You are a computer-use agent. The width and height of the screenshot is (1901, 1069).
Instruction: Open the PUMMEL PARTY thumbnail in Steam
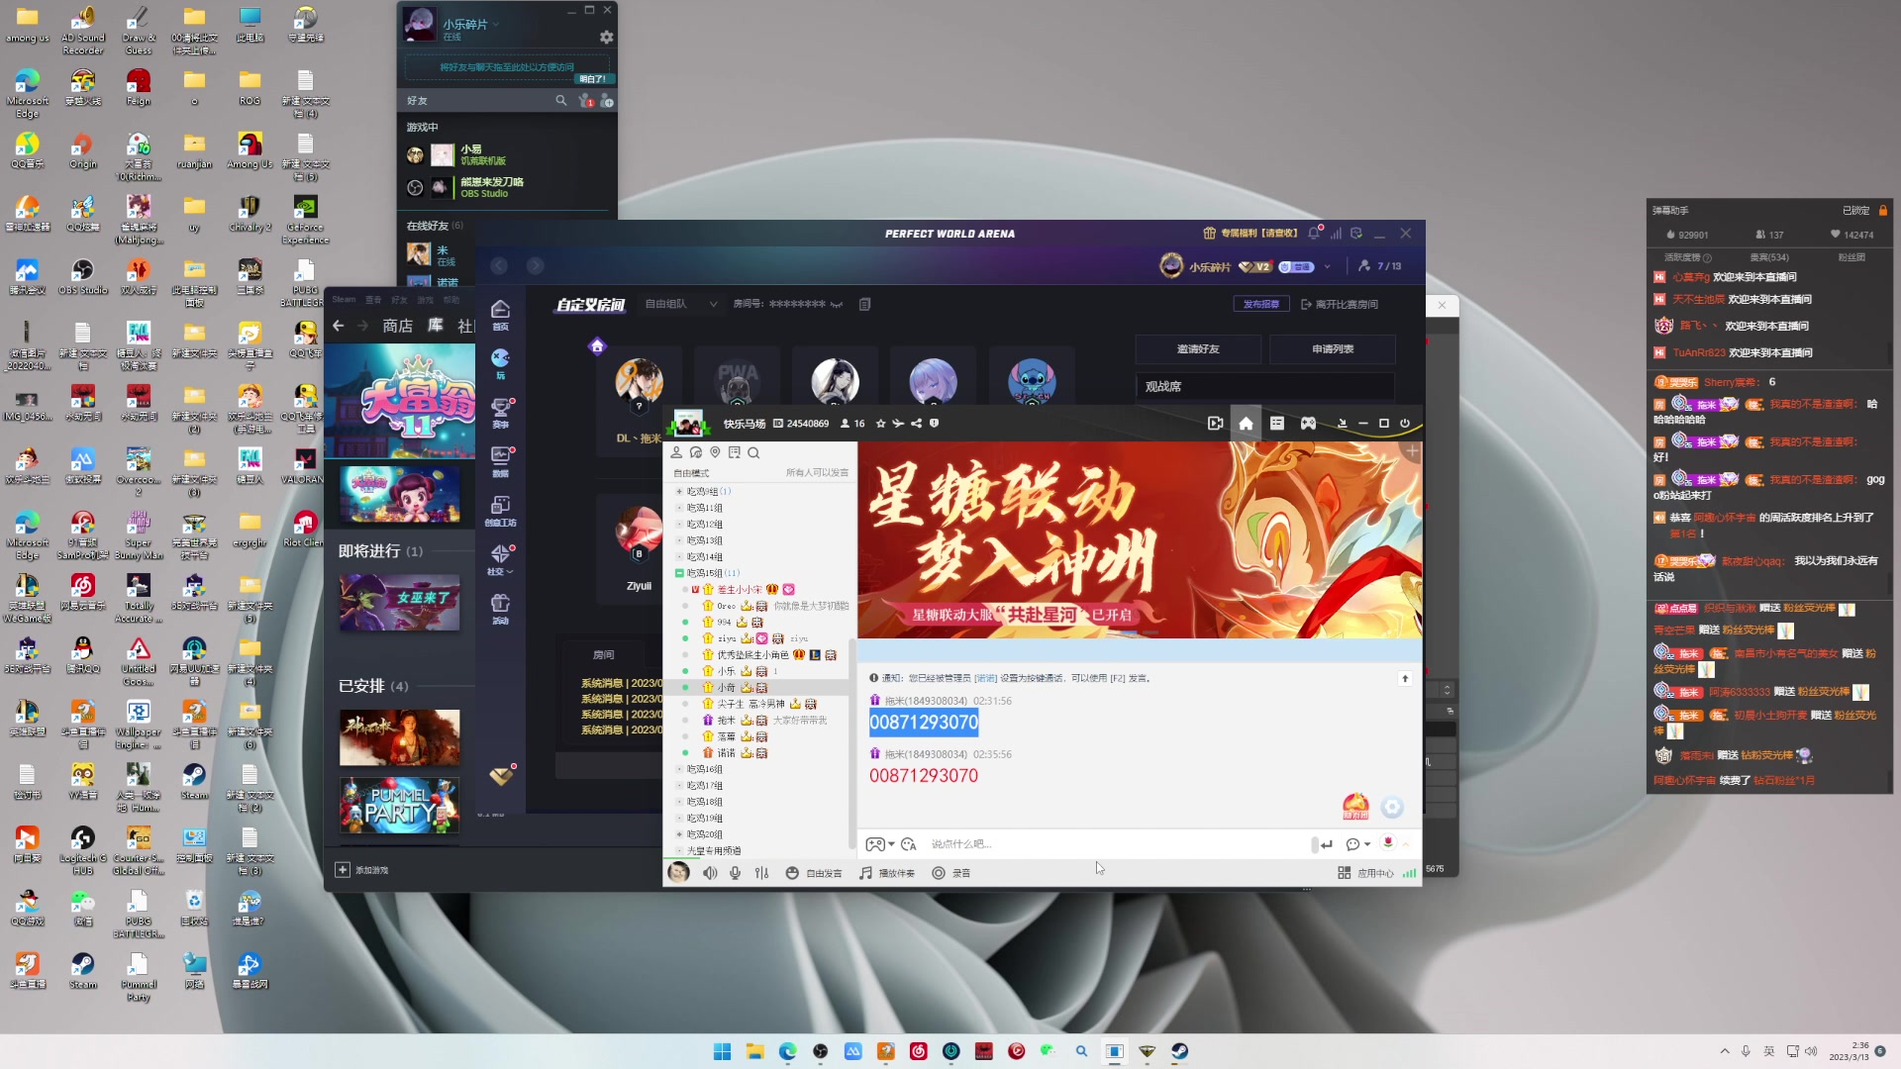(400, 805)
